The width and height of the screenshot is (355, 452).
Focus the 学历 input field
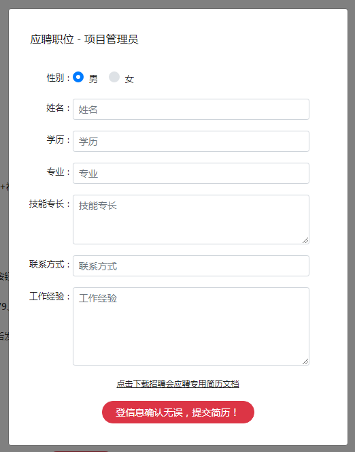point(191,142)
